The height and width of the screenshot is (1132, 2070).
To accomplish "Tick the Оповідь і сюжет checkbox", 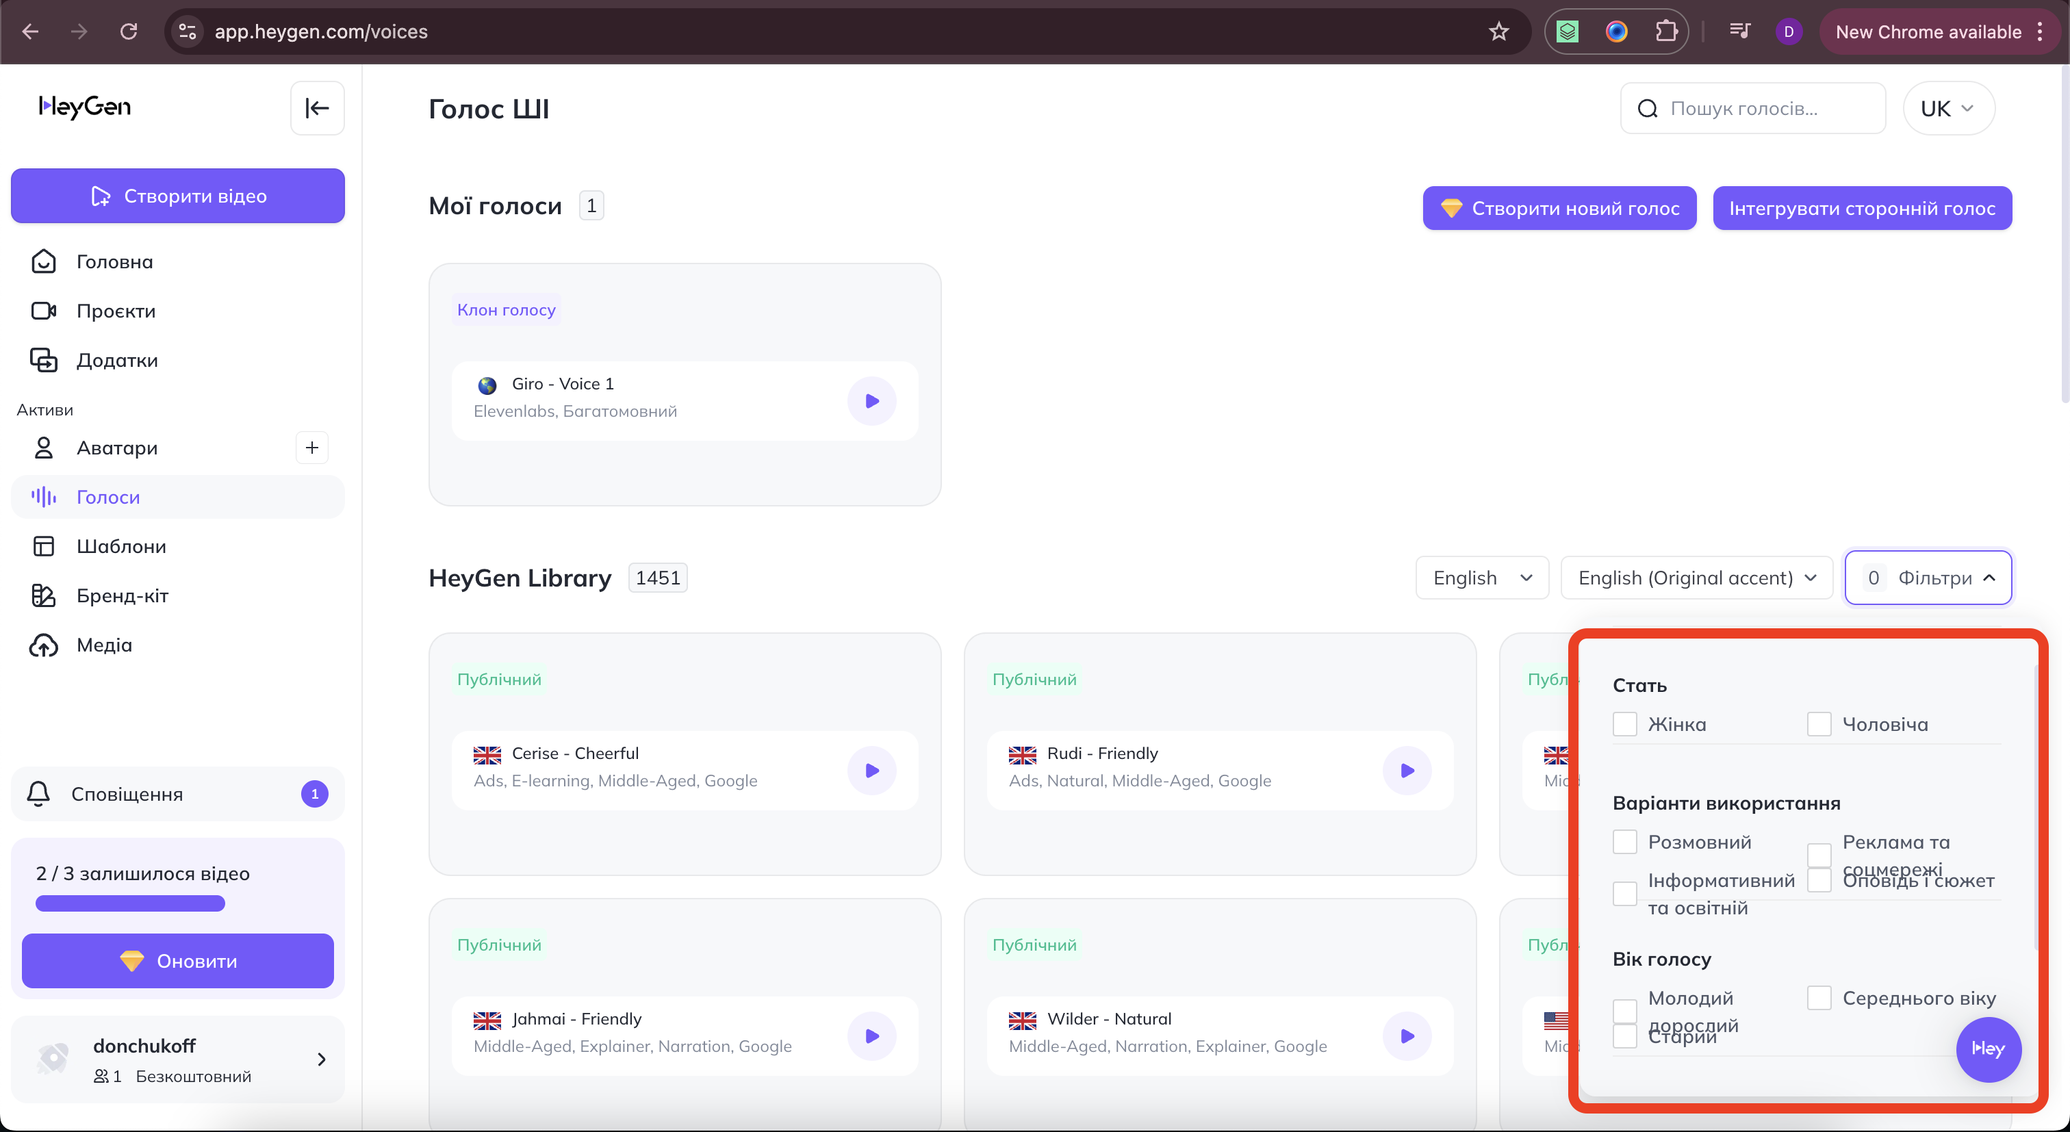I will (1819, 881).
